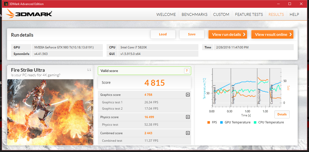The width and height of the screenshot is (309, 152).
Task: Click the green CPU Temperature legend swatch
Action: click(x=255, y=122)
